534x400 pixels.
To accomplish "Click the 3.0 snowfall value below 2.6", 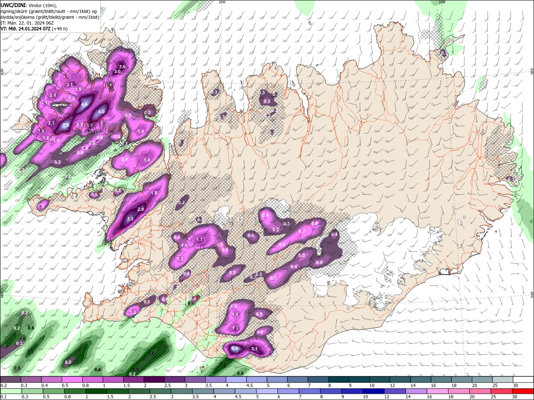I will click(x=117, y=72).
